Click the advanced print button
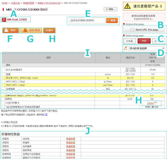167x159 pixels. [31, 30]
